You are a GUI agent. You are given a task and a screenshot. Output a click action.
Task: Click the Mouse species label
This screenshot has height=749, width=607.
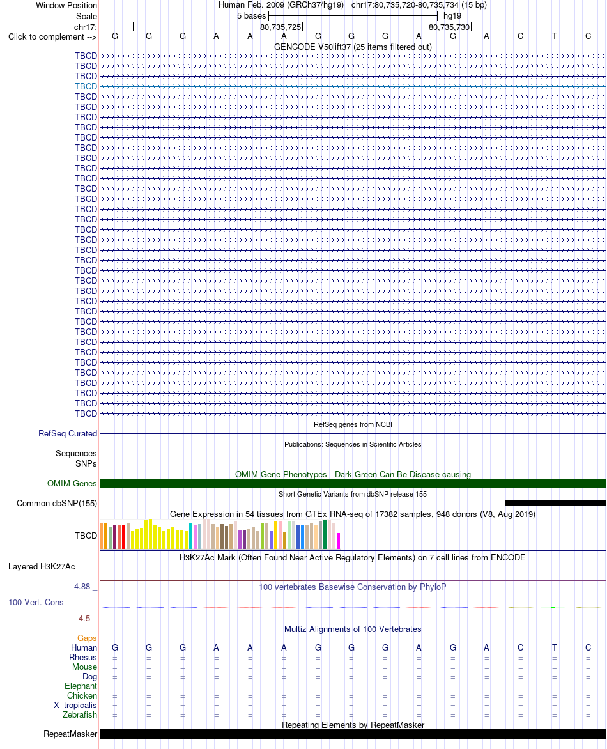[x=84, y=667]
